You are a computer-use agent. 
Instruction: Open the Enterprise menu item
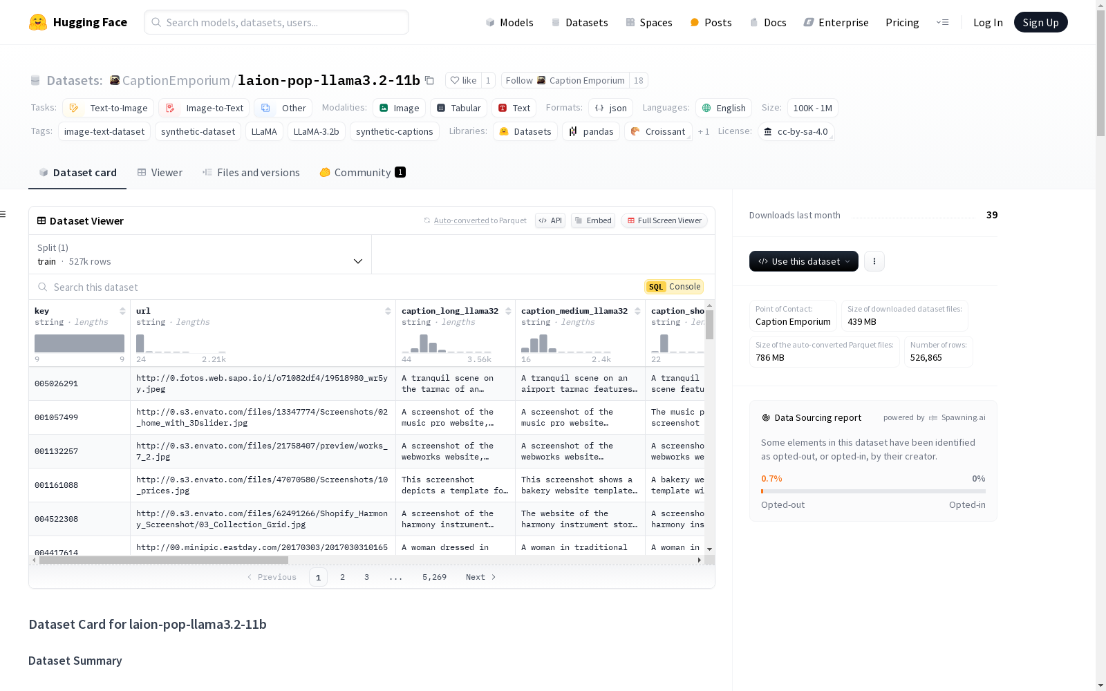point(836,22)
